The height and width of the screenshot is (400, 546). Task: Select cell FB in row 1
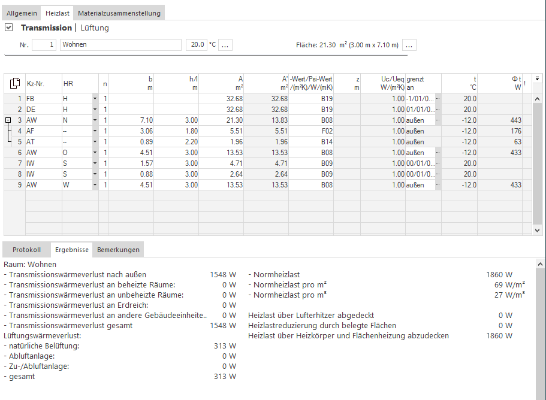tap(44, 99)
